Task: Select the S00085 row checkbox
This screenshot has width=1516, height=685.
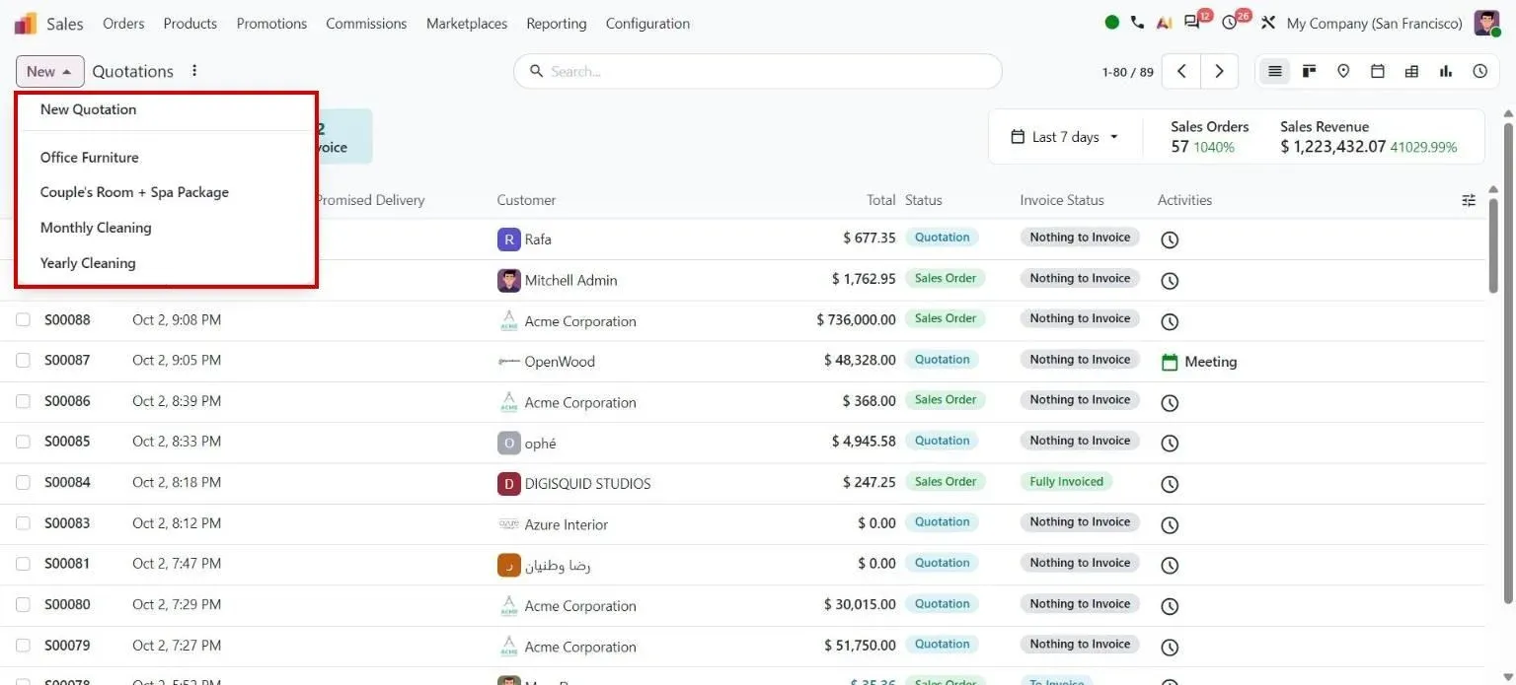Action: (x=23, y=442)
